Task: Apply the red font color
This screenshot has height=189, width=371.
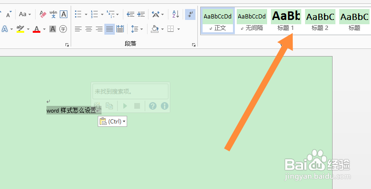Action: tap(37, 29)
